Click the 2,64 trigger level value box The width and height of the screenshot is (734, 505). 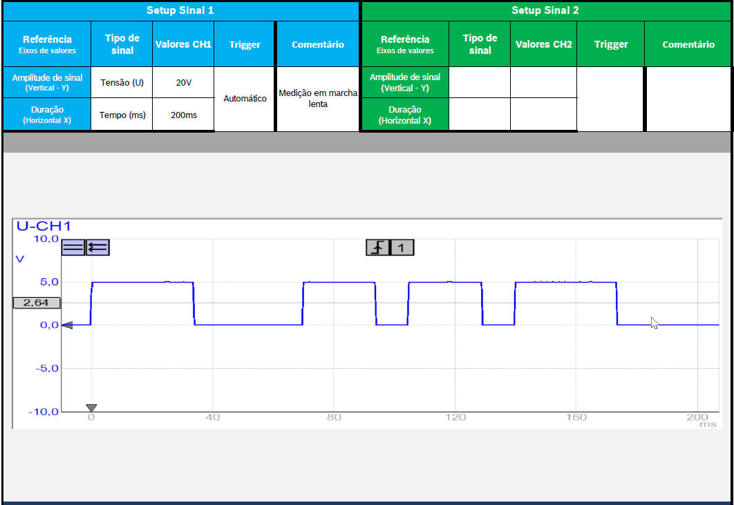pyautogui.click(x=36, y=303)
